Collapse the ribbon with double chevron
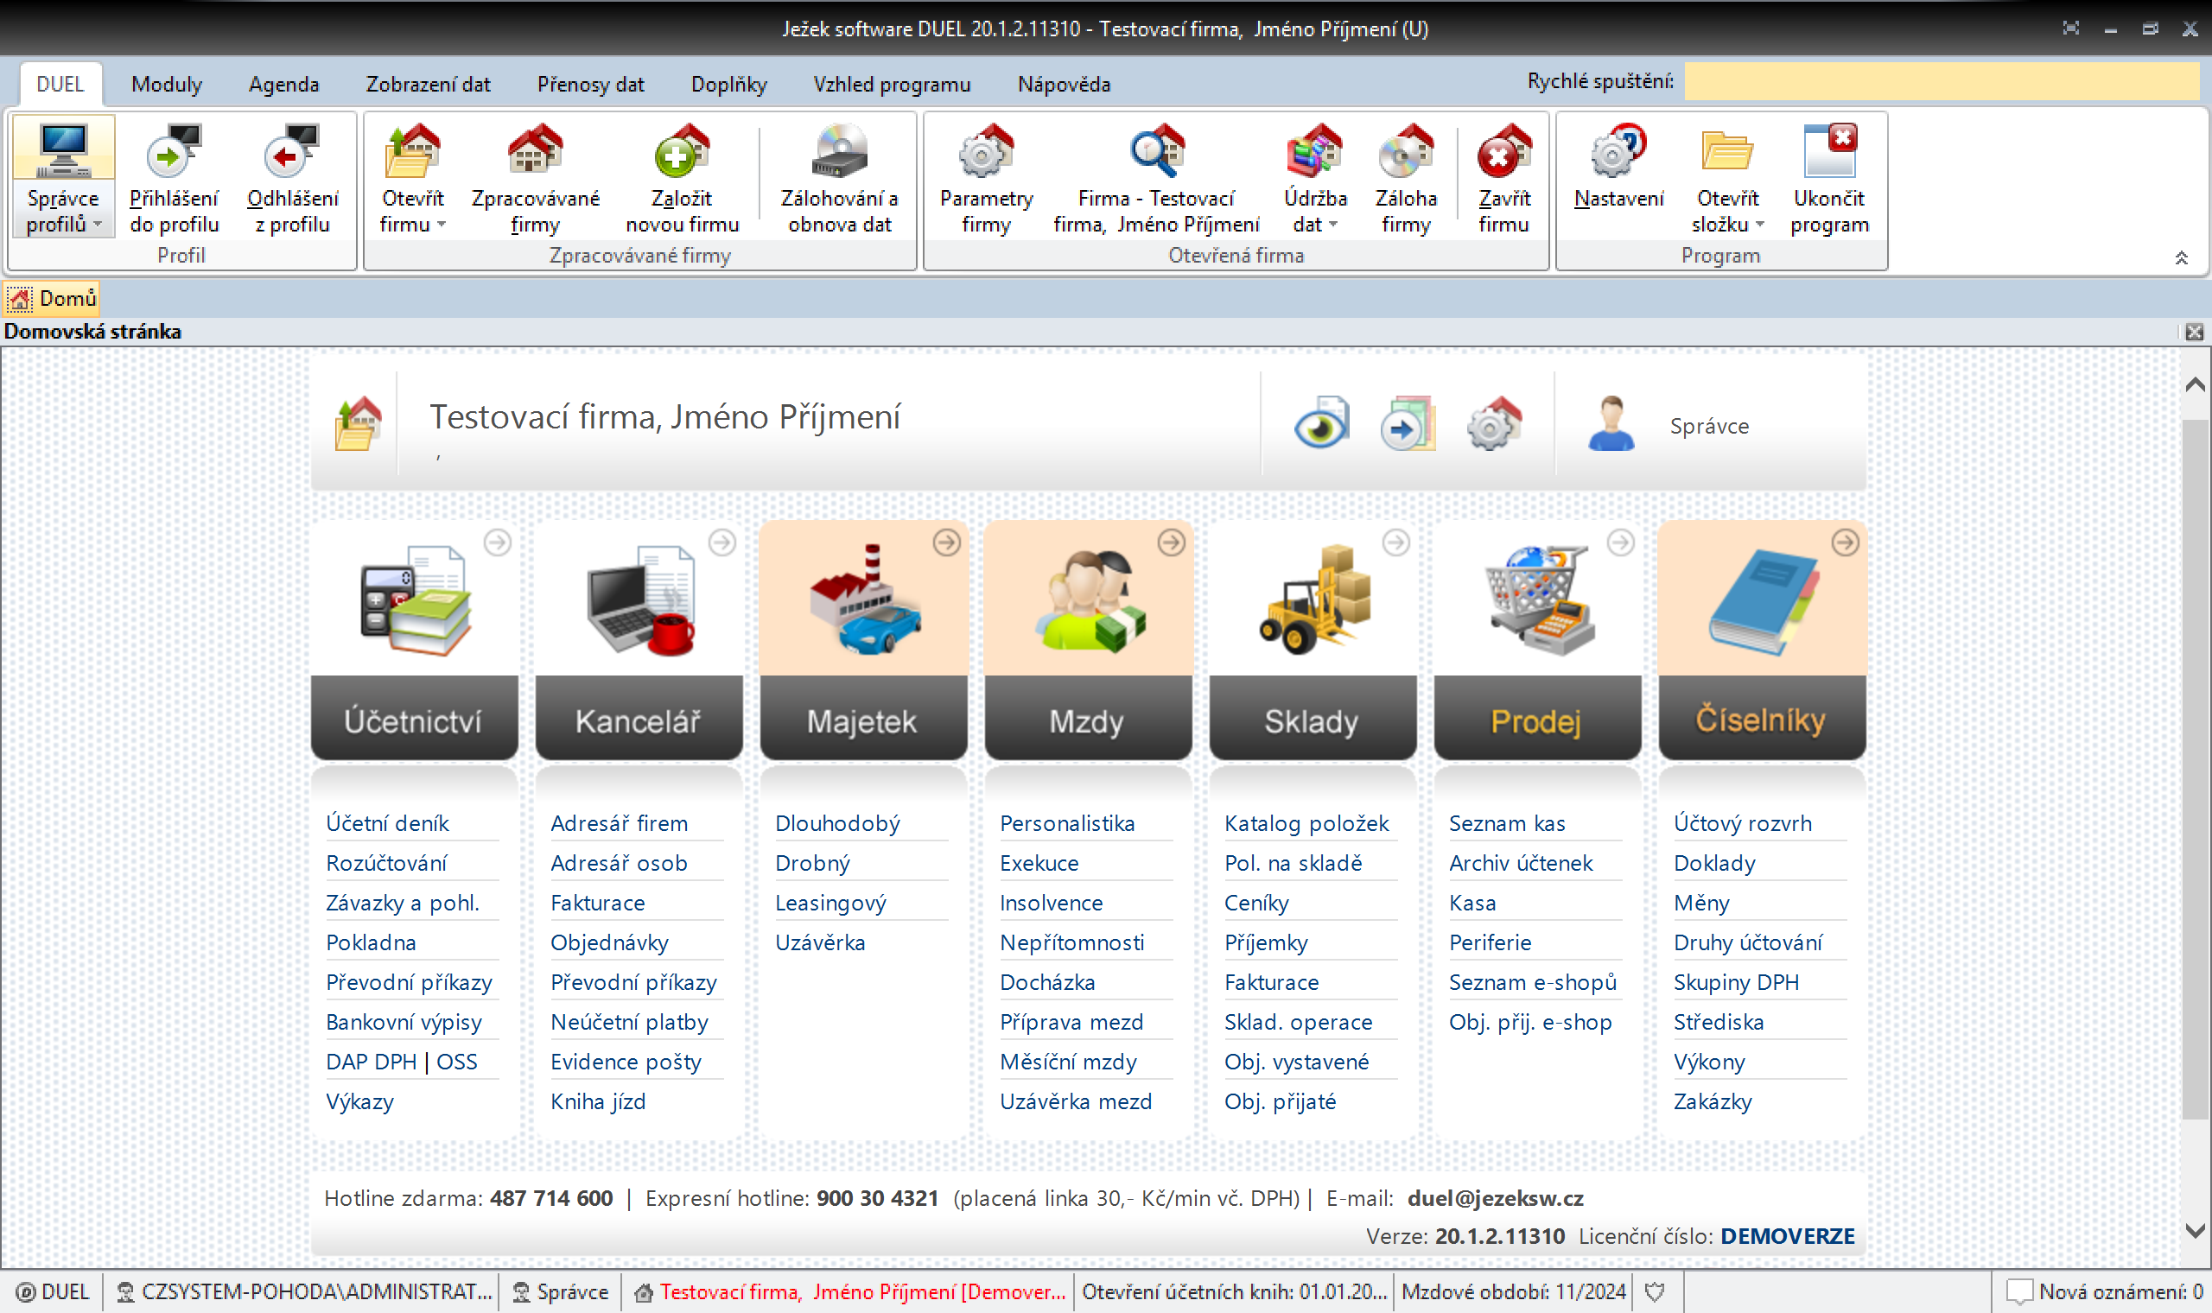Viewport: 2212px width, 1313px height. coord(2182,257)
